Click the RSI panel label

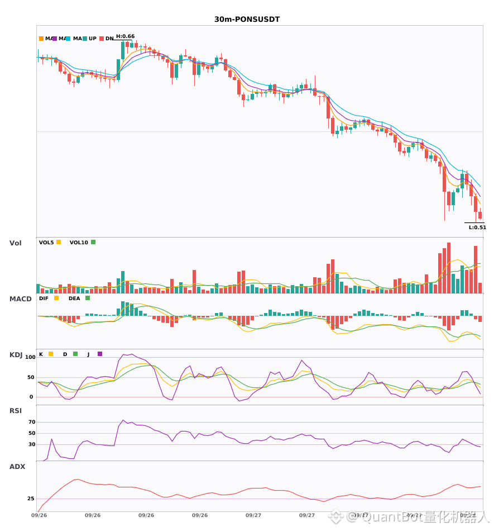click(x=16, y=411)
